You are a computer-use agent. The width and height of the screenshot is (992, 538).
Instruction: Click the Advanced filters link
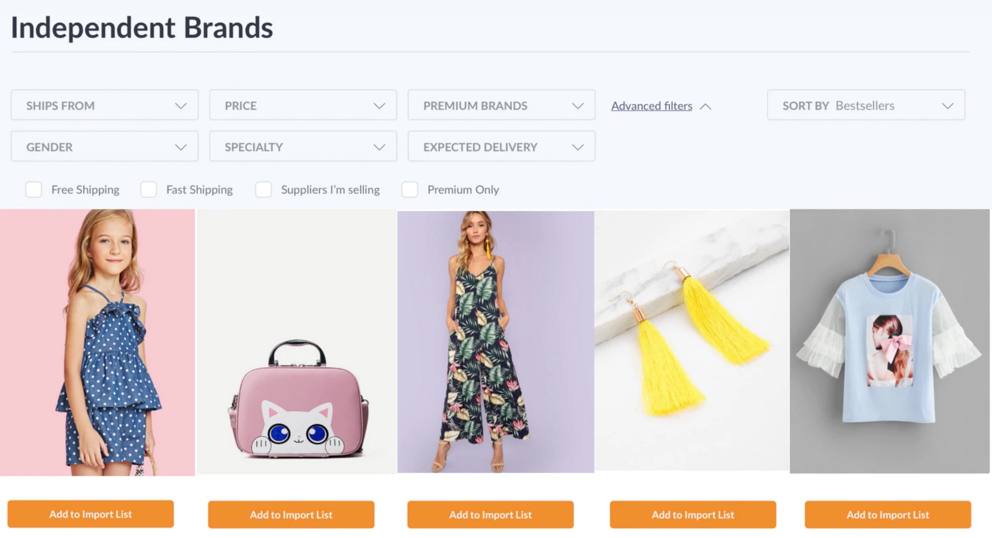[x=652, y=106]
